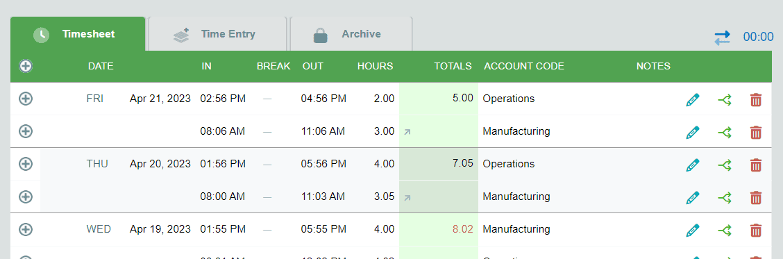
Task: Click the 11:03 AM out time
Action: coord(323,197)
